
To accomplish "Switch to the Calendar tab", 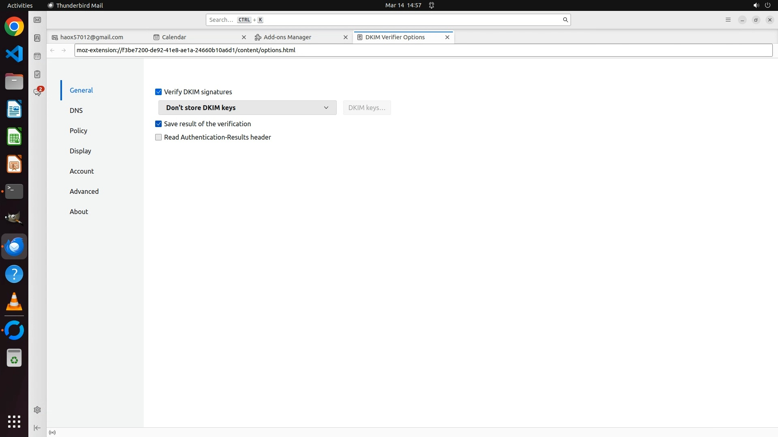I will point(174,37).
